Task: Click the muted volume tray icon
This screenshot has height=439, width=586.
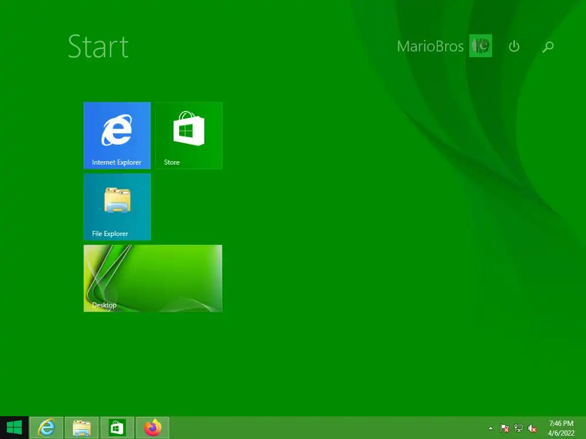Action: pos(532,428)
